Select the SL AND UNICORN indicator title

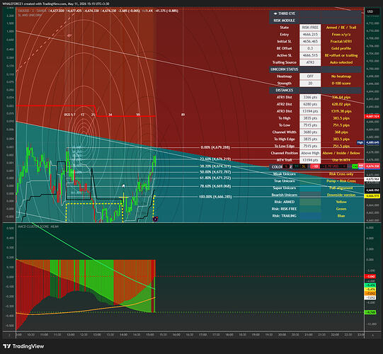(30, 15)
